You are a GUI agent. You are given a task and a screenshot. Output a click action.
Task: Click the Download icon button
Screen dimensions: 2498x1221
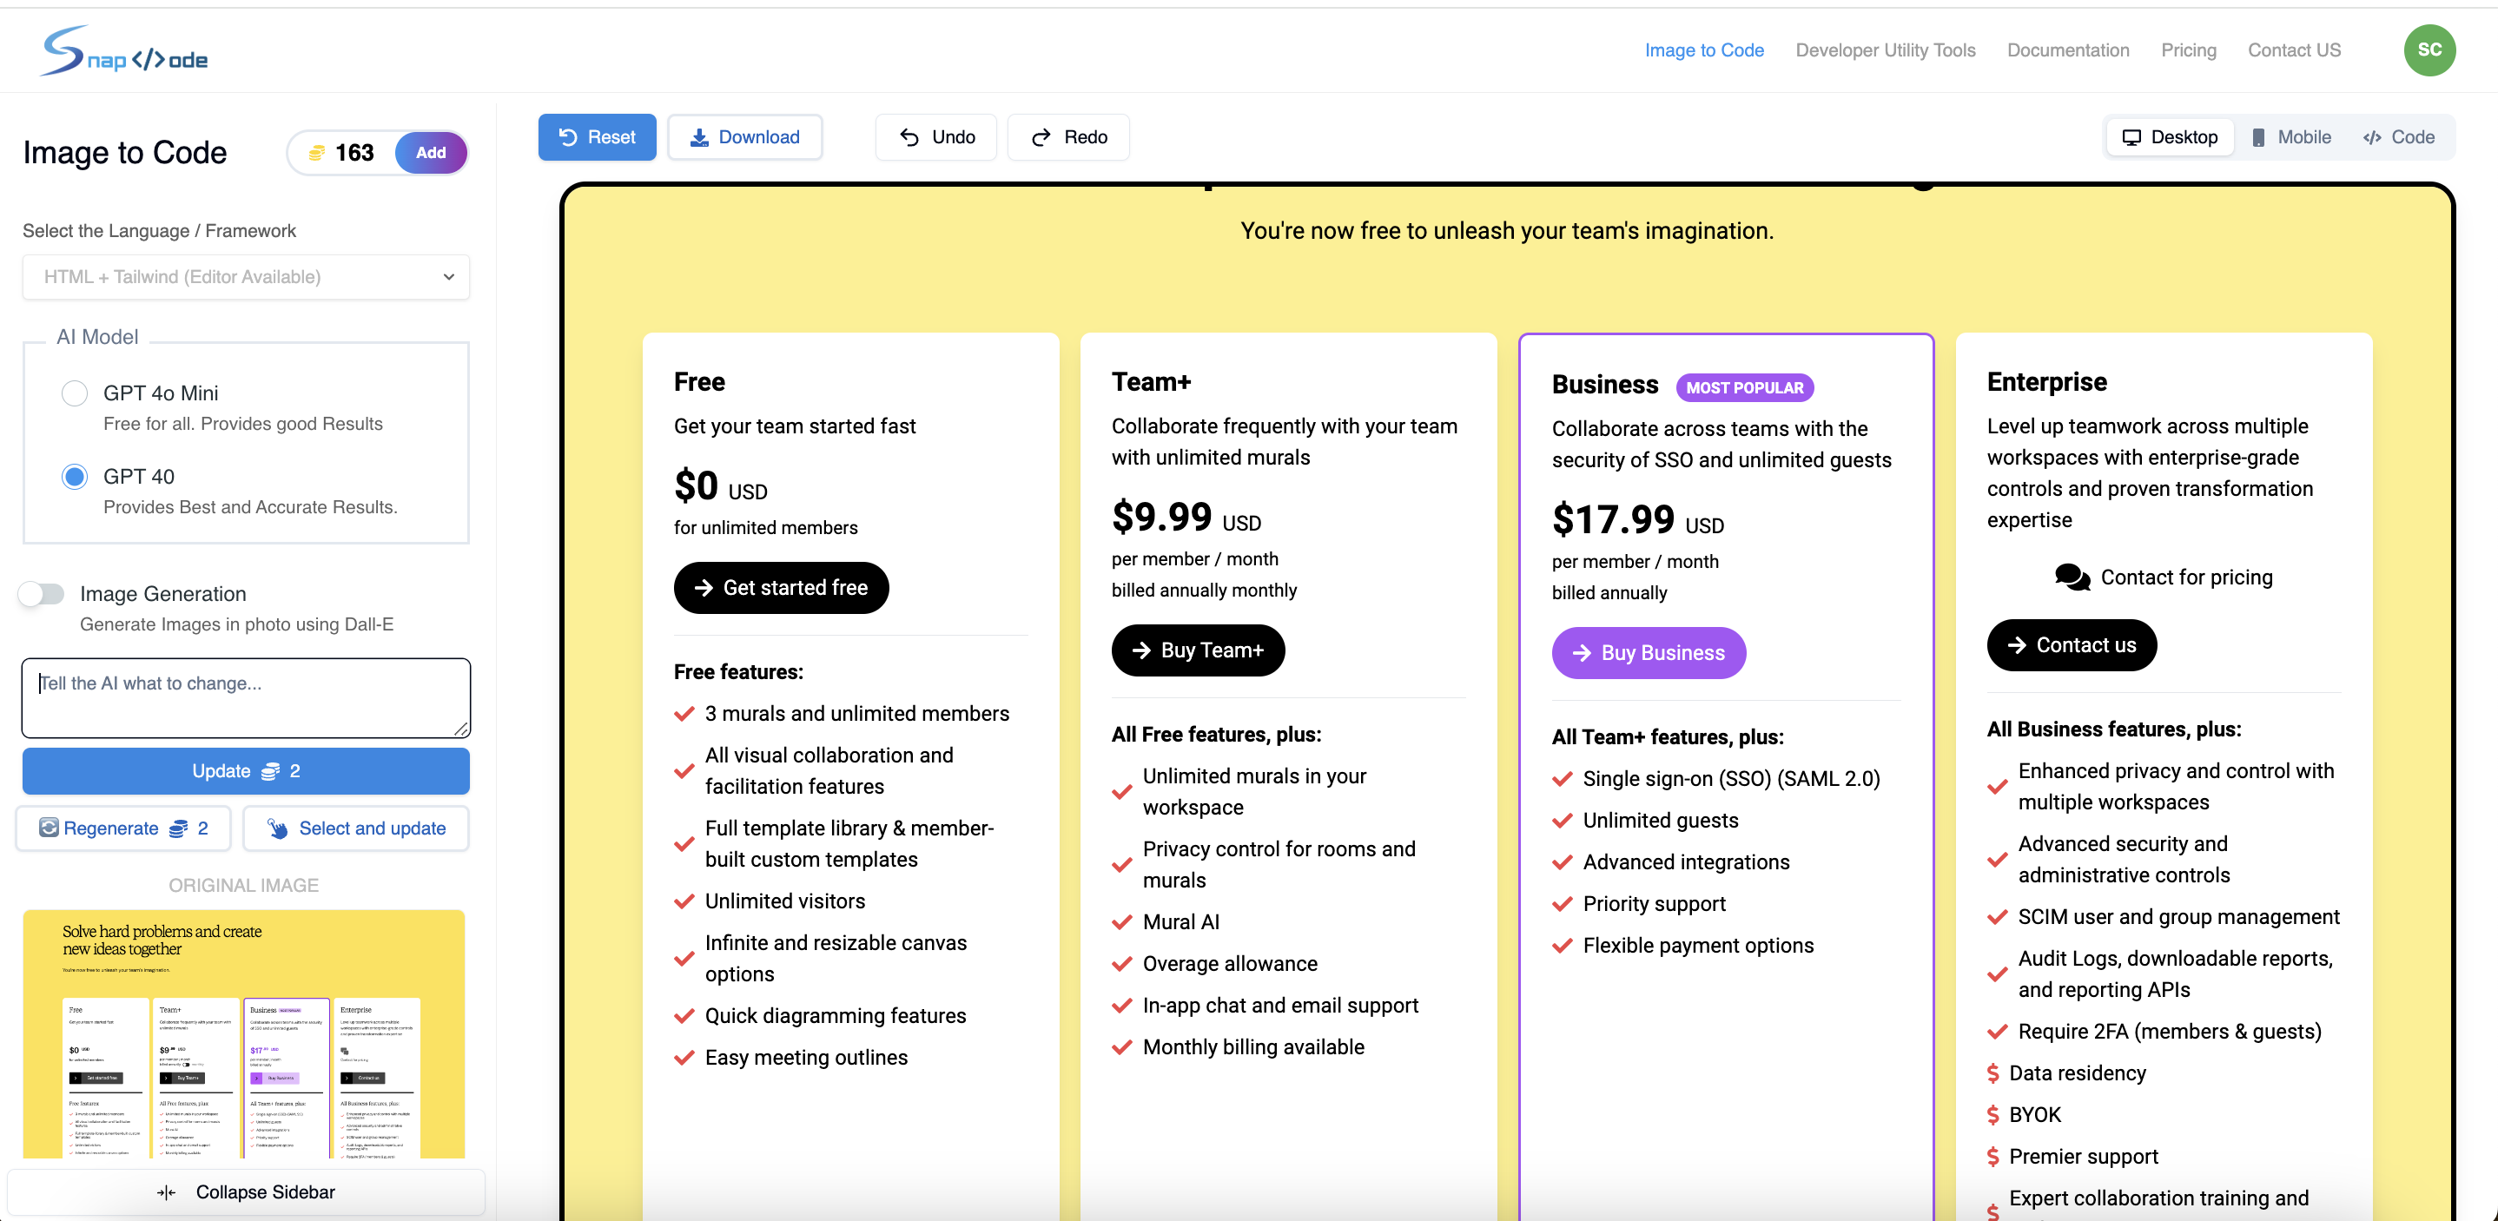click(x=698, y=136)
